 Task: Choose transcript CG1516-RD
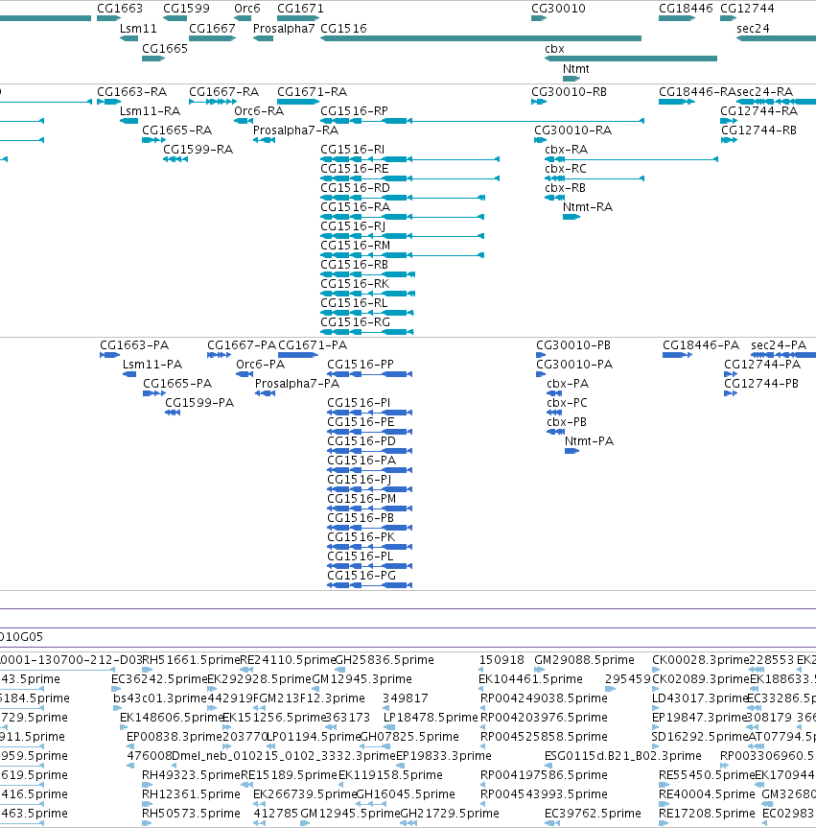tap(355, 188)
